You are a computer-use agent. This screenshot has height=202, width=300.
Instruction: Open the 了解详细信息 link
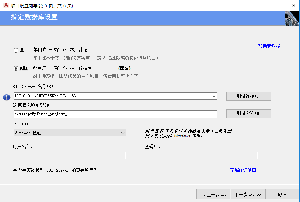click(243, 170)
